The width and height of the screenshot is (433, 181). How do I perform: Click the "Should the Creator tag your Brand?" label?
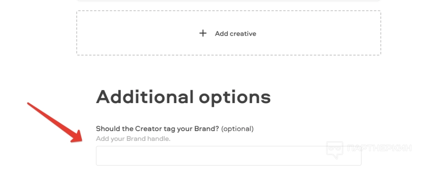pyautogui.click(x=157, y=129)
